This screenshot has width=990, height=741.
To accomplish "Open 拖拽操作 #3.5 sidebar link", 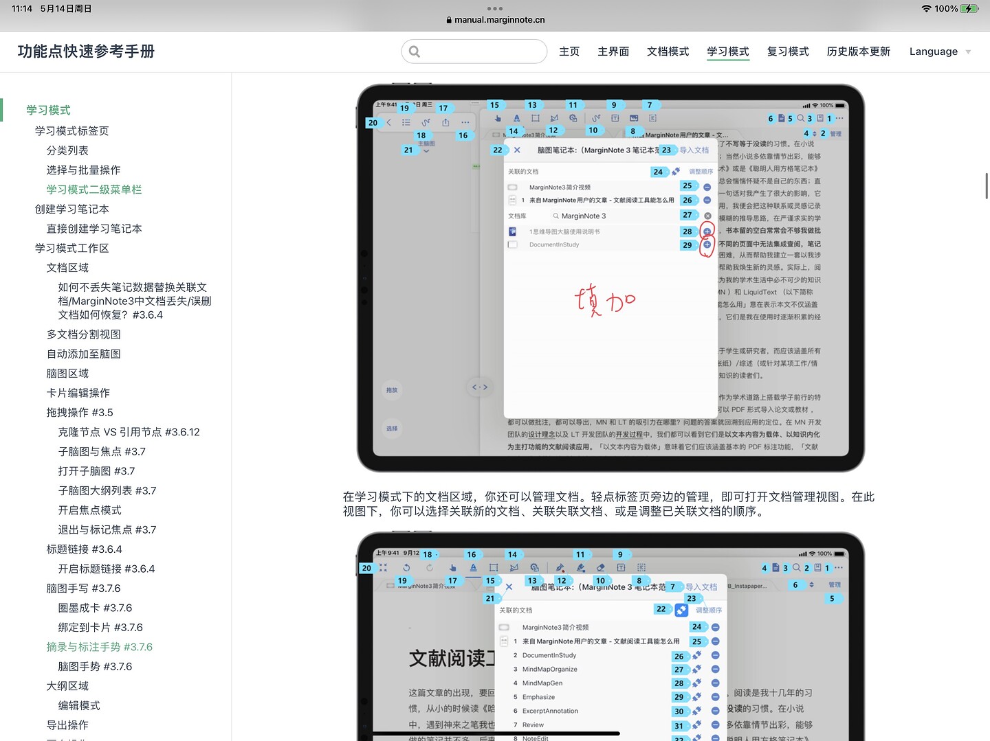I will tap(80, 413).
